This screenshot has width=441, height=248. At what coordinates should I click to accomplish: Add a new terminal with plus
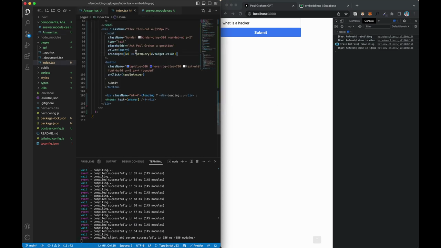(x=182, y=161)
